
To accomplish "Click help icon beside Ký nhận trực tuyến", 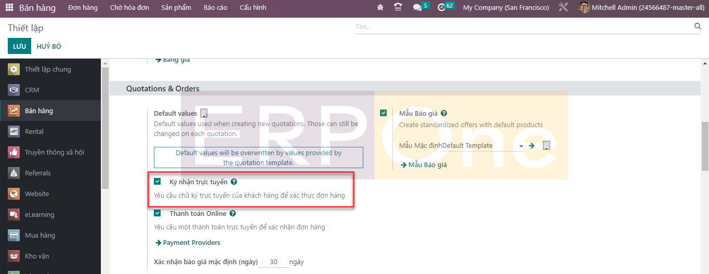I will (234, 182).
